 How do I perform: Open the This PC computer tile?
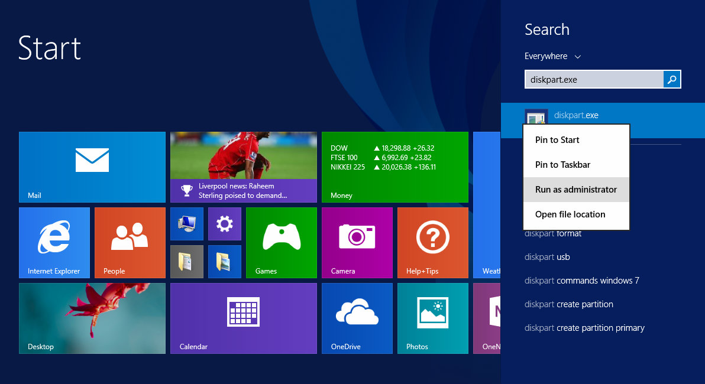point(187,224)
